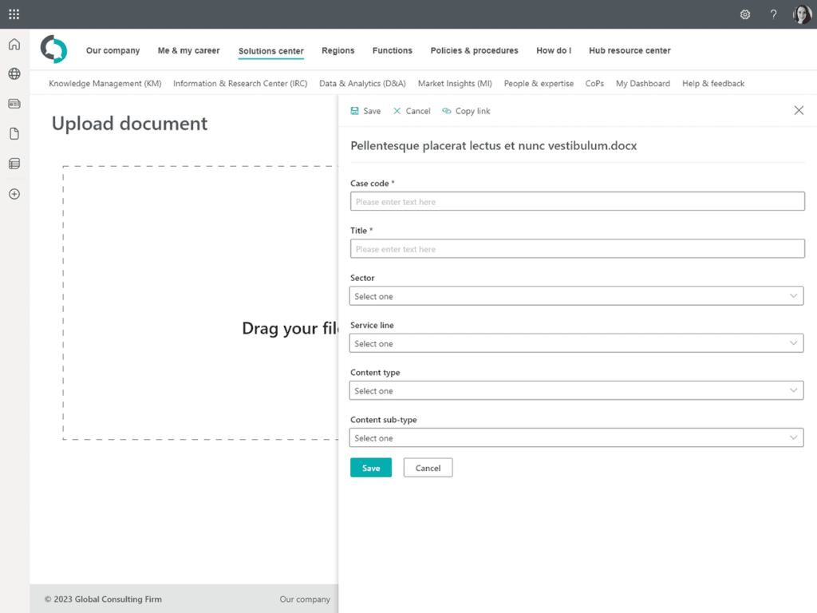Click inside the Case code field
The width and height of the screenshot is (817, 613).
(576, 201)
